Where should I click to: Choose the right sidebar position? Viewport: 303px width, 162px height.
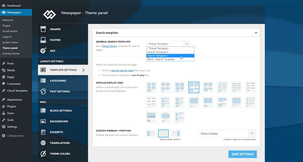[x=175, y=133]
